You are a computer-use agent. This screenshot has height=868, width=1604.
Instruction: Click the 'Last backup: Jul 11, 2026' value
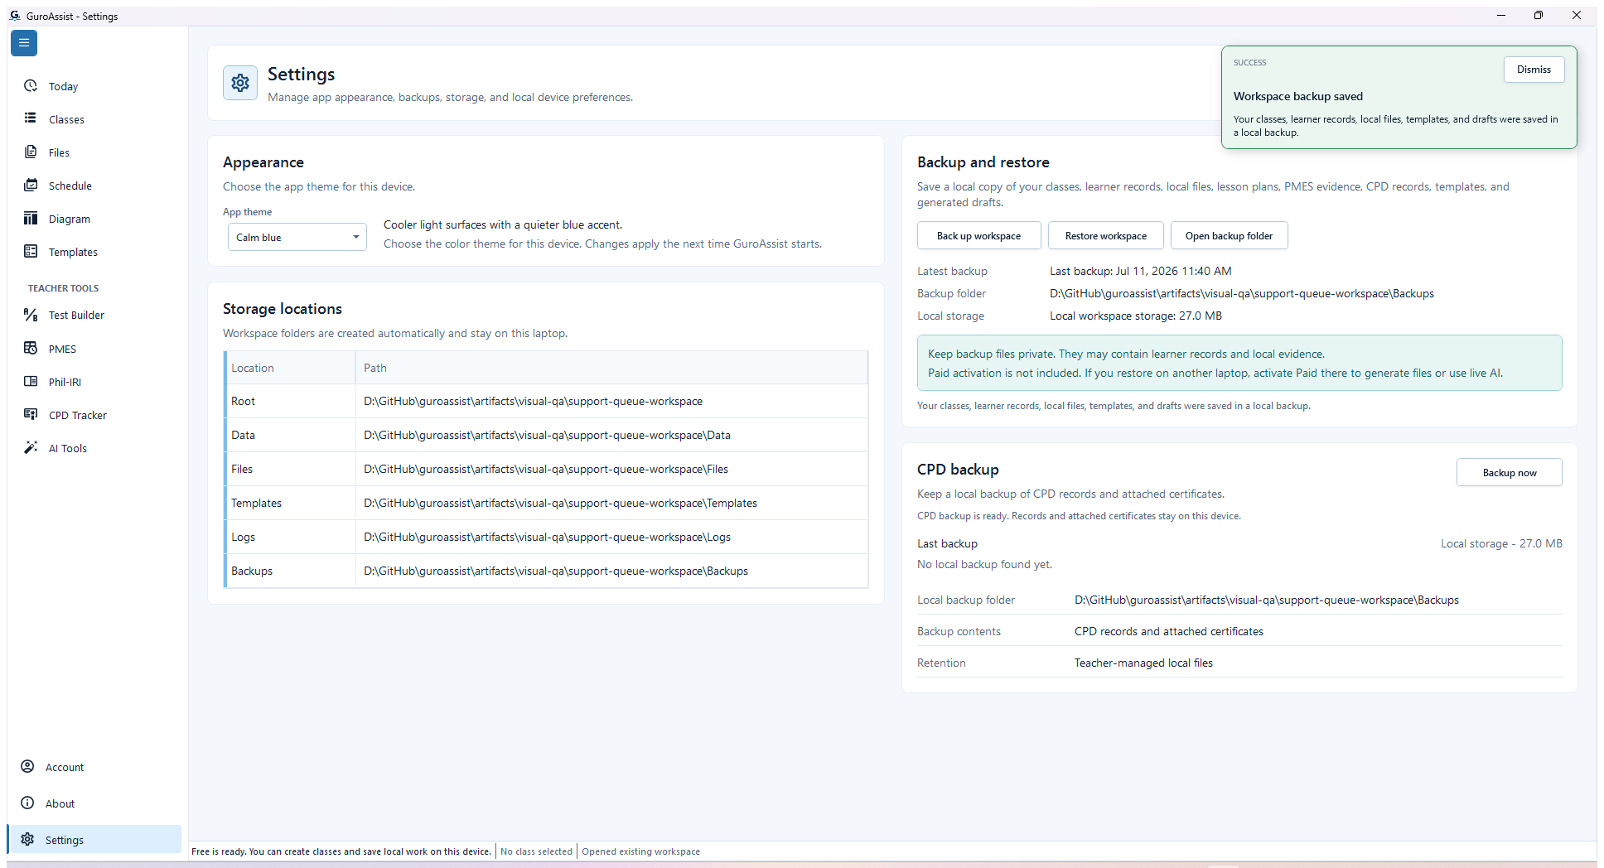point(1140,271)
